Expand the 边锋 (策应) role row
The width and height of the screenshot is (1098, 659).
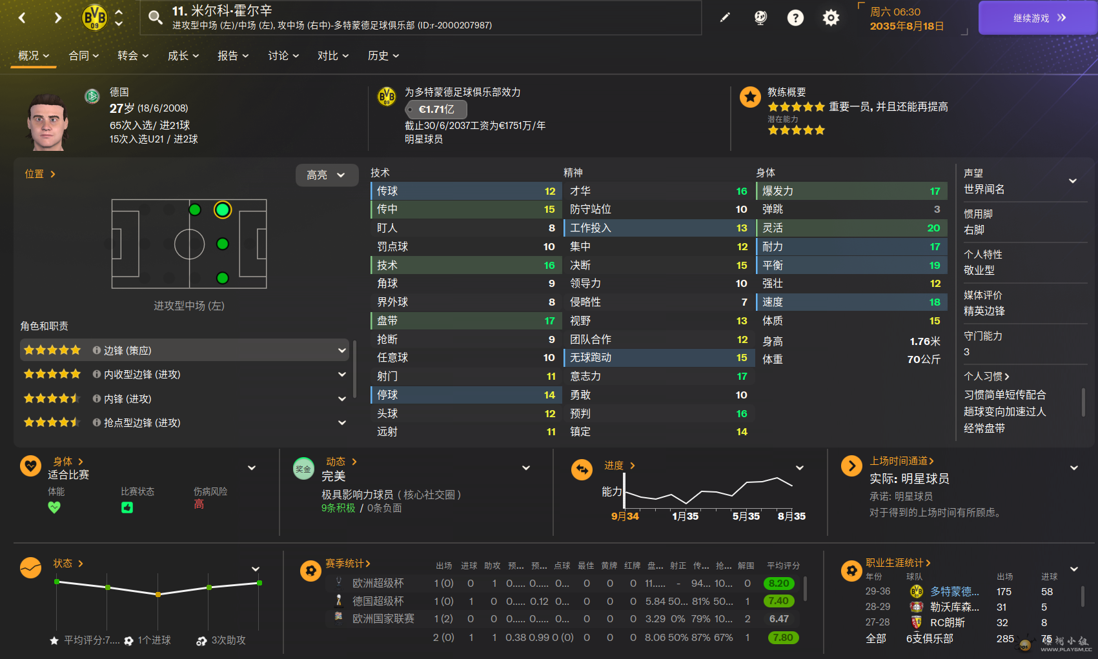coord(341,350)
